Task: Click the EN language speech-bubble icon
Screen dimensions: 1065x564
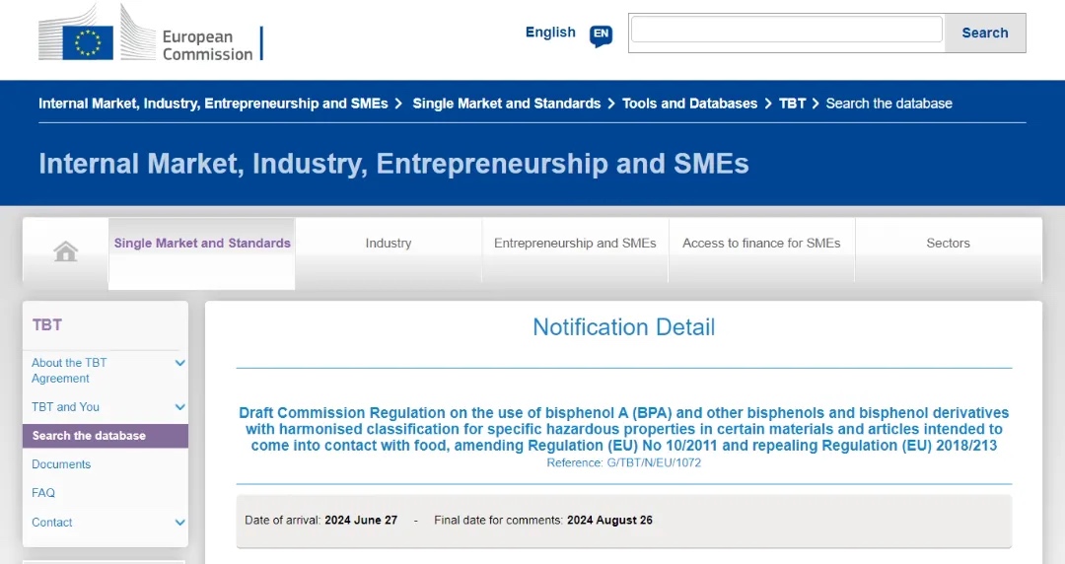Action: click(x=601, y=35)
